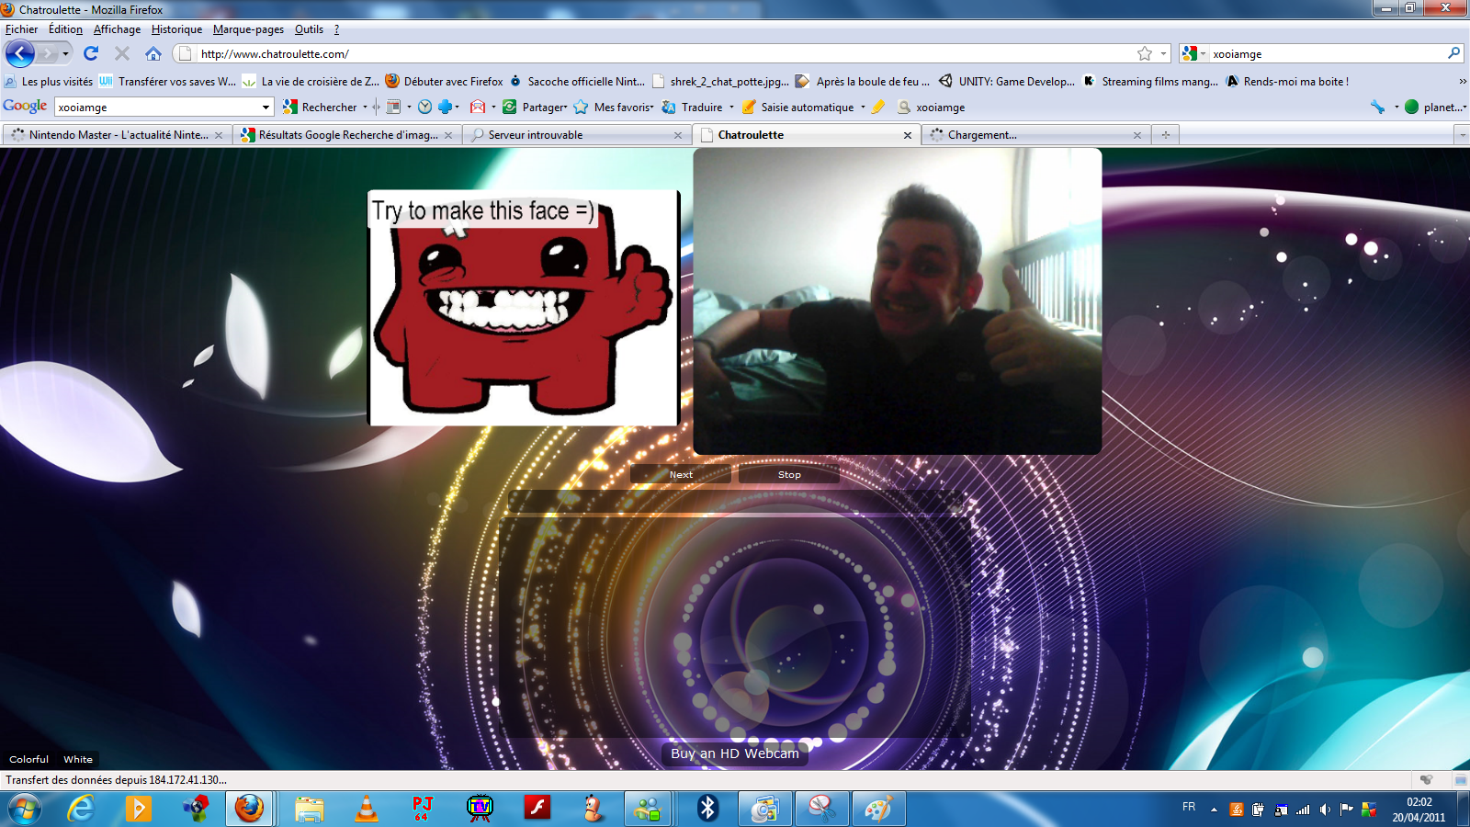The height and width of the screenshot is (827, 1470).
Task: Expand the Saisie automatique dropdown arrow
Action: tap(863, 107)
